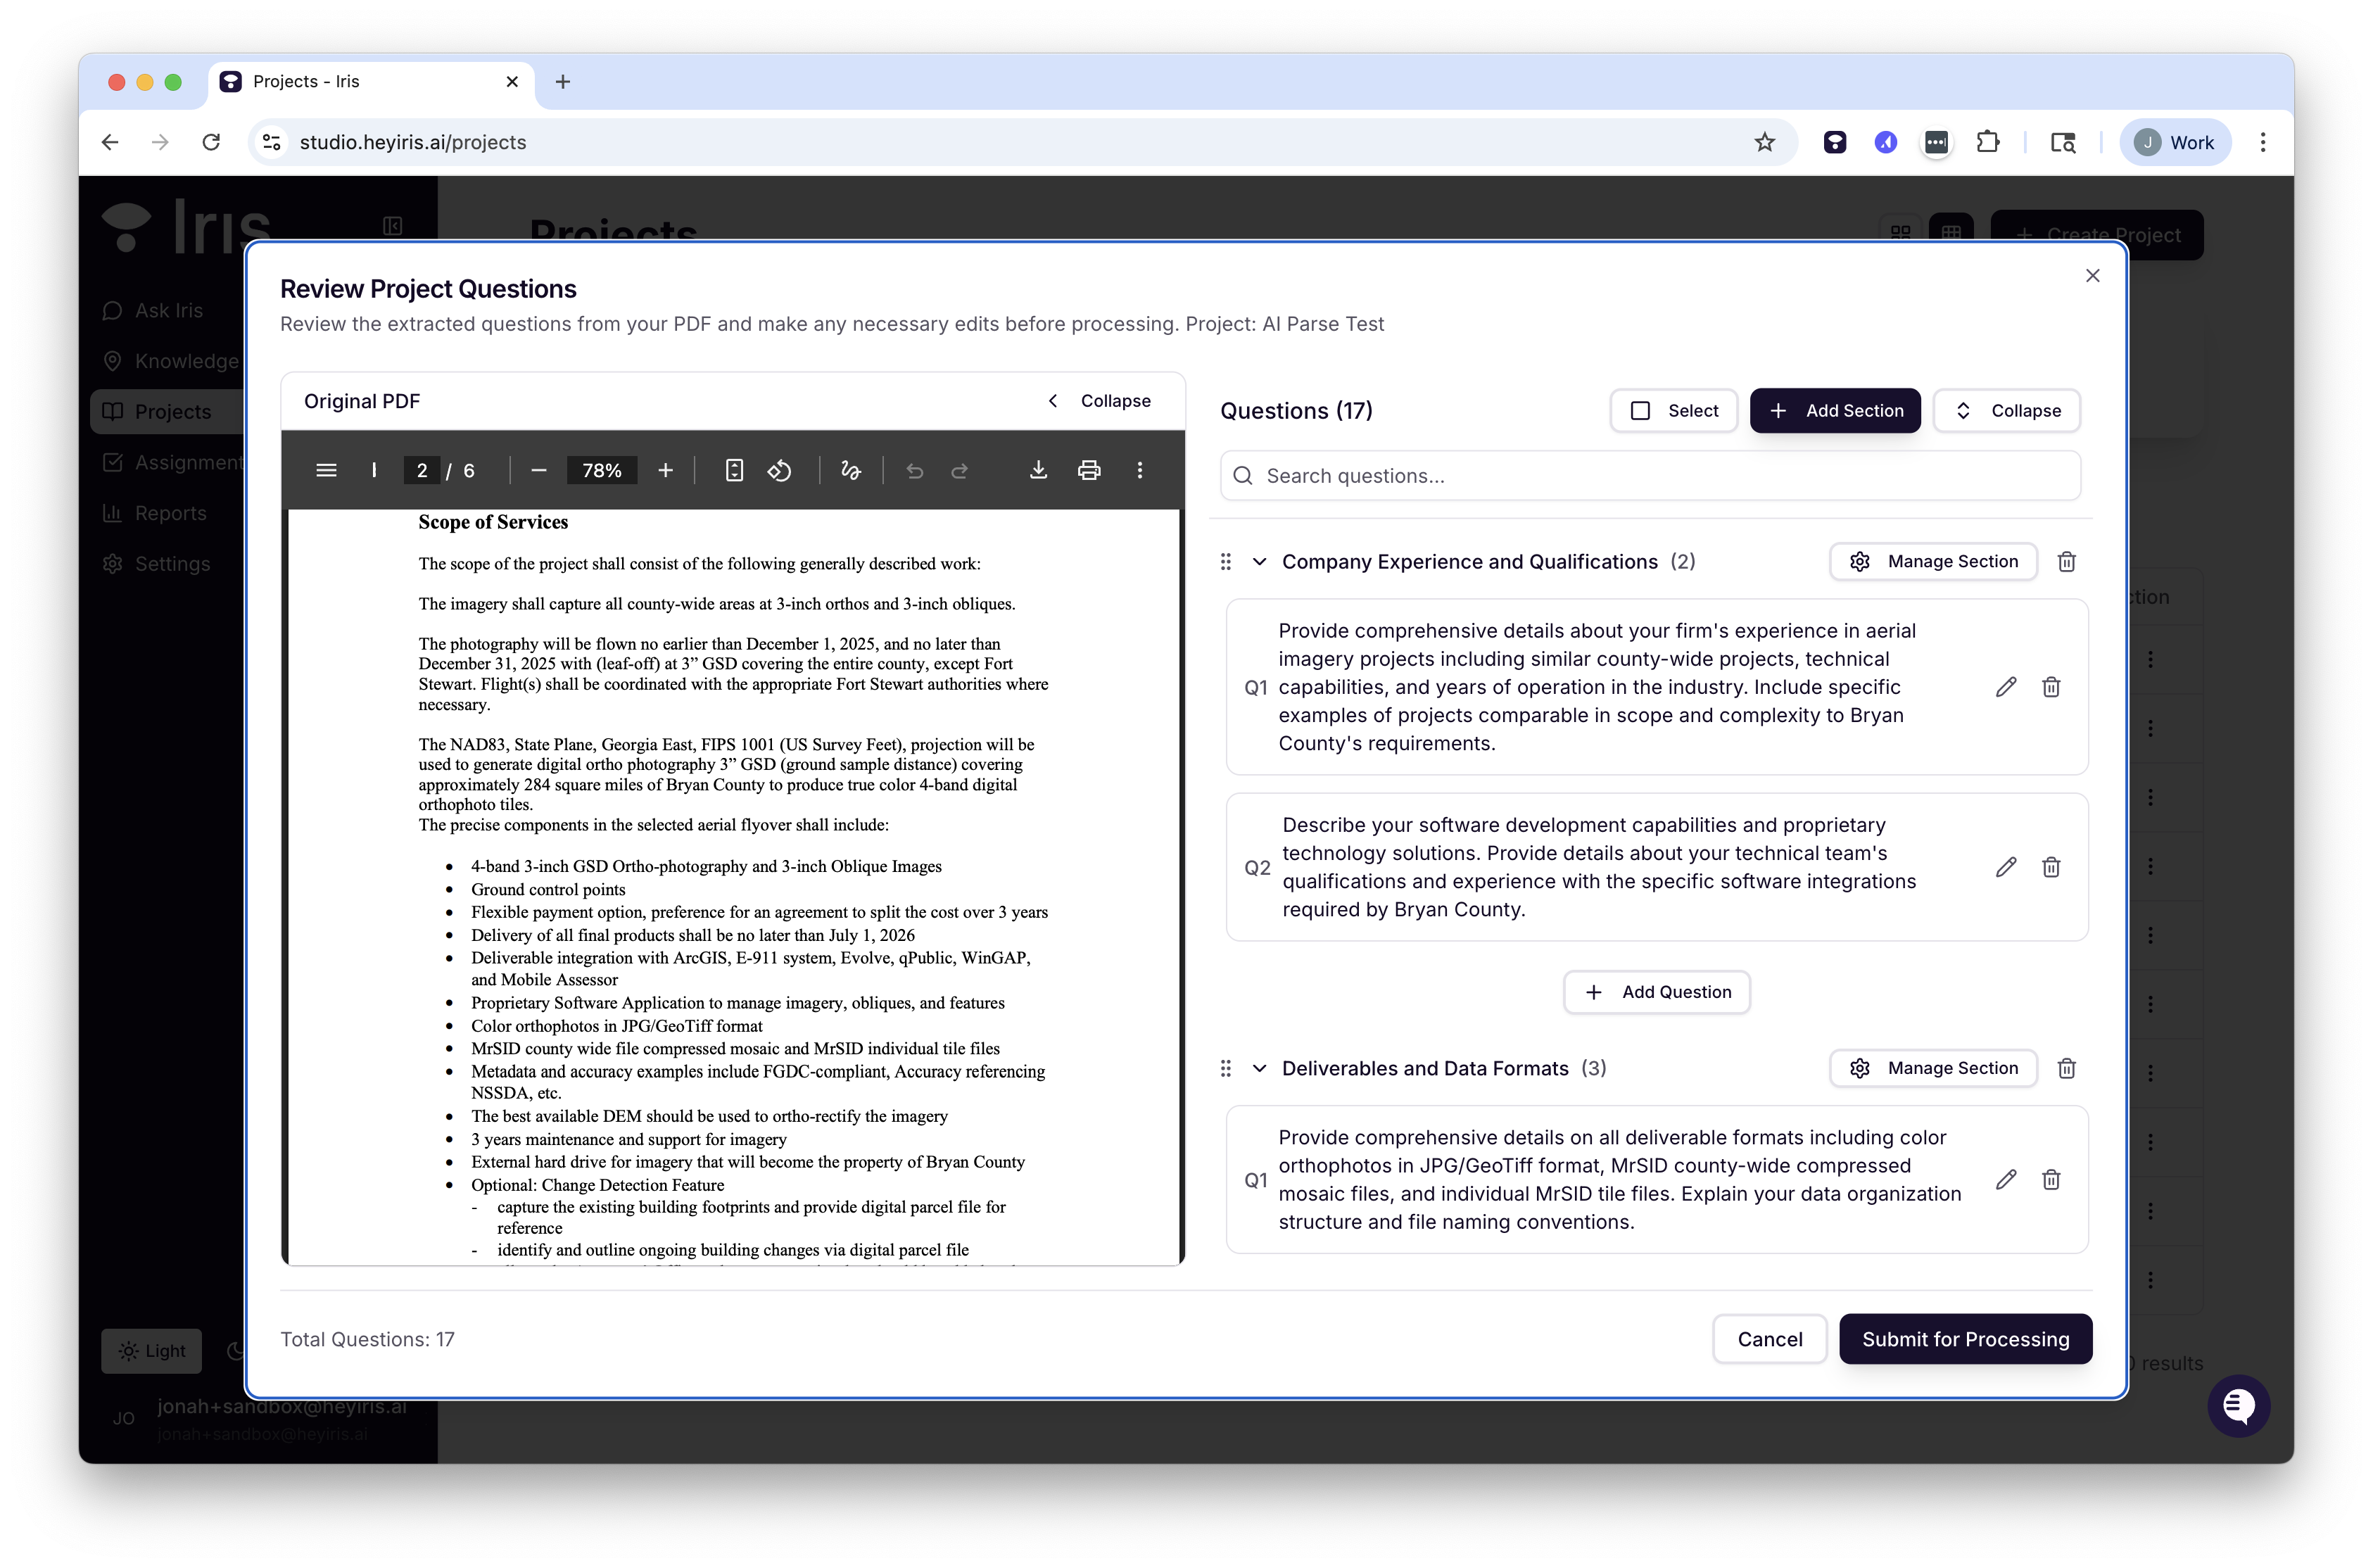Screen dimensions: 2373x1568
Task: Submit questions for processing
Action: pos(1965,1339)
